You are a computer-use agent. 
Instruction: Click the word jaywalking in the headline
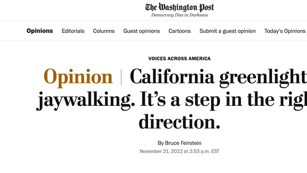[x=85, y=100]
